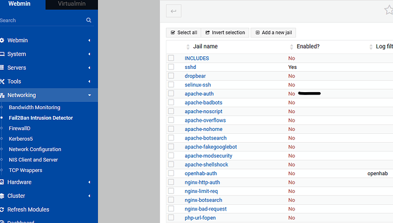
Task: Open the apache-shellshock jail link
Action: click(x=207, y=164)
